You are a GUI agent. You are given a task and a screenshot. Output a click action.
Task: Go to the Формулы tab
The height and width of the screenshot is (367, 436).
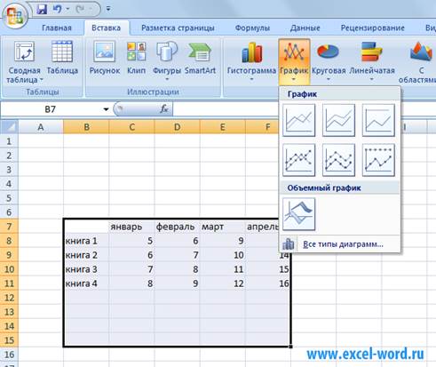[x=252, y=28]
